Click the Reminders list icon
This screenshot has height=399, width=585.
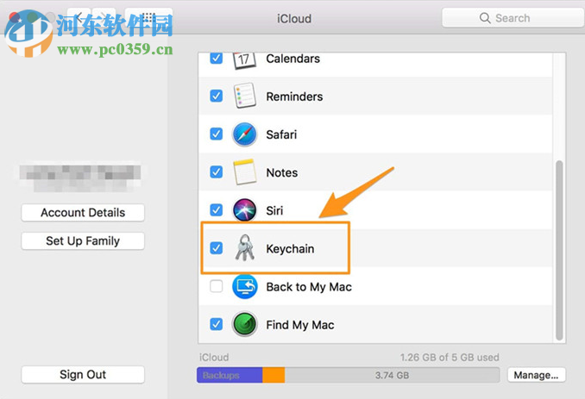pyautogui.click(x=244, y=96)
